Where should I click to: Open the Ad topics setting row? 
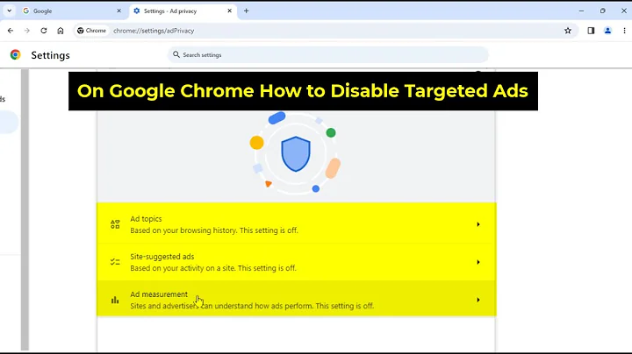tap(297, 224)
